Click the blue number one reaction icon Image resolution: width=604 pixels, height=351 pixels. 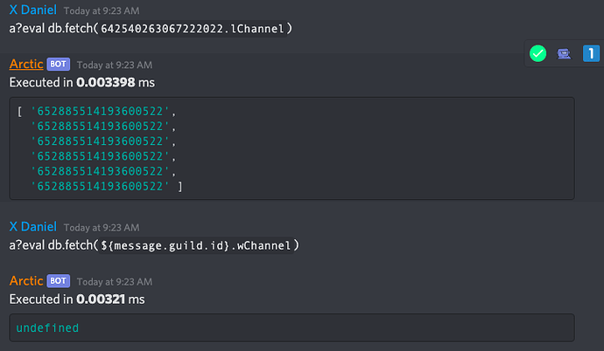(x=591, y=54)
